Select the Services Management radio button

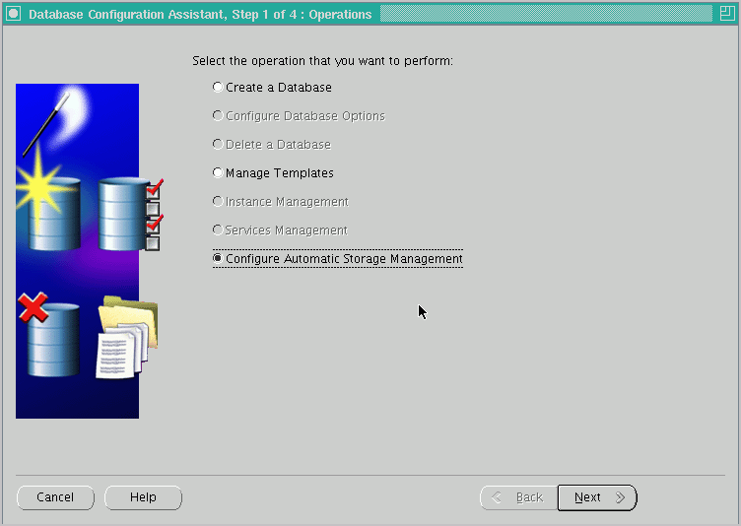[x=218, y=230]
